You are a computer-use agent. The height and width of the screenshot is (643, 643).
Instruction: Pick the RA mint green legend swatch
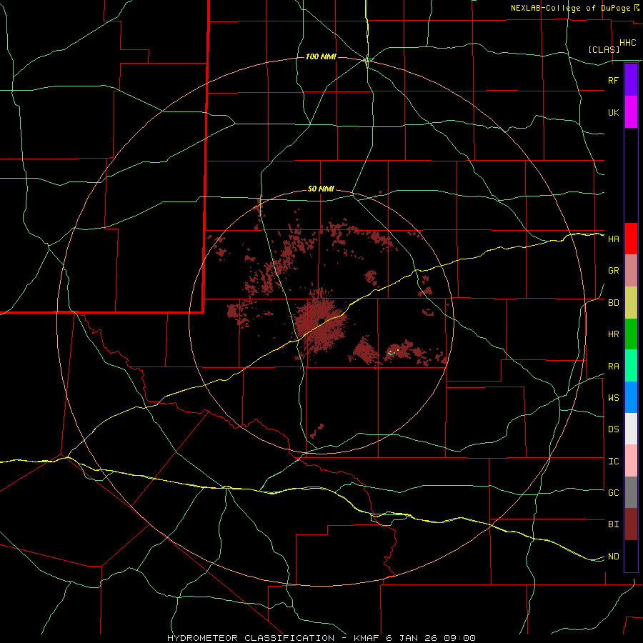[631, 366]
